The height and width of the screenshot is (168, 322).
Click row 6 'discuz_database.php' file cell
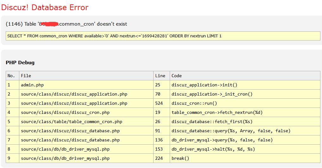[x=86, y=131]
